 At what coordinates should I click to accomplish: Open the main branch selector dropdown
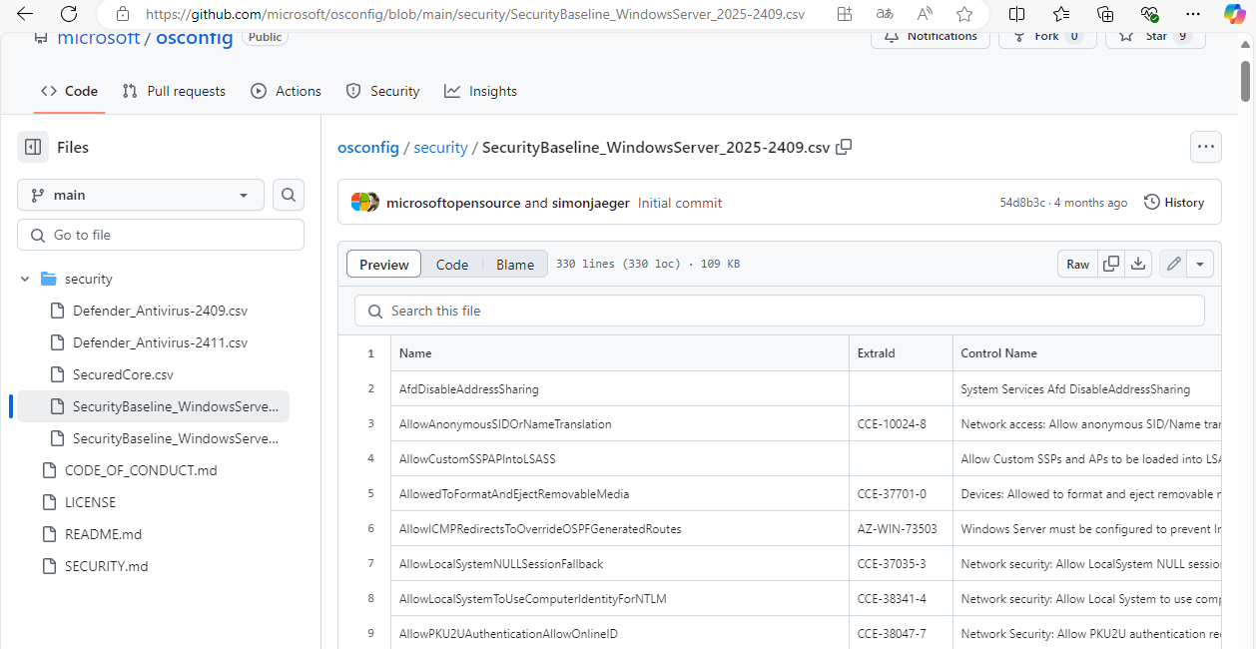click(140, 195)
